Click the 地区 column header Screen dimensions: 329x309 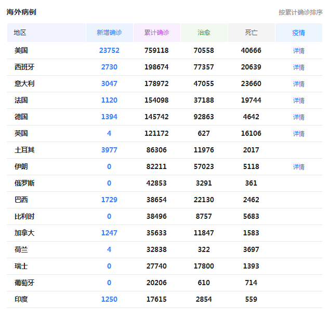(x=46, y=33)
